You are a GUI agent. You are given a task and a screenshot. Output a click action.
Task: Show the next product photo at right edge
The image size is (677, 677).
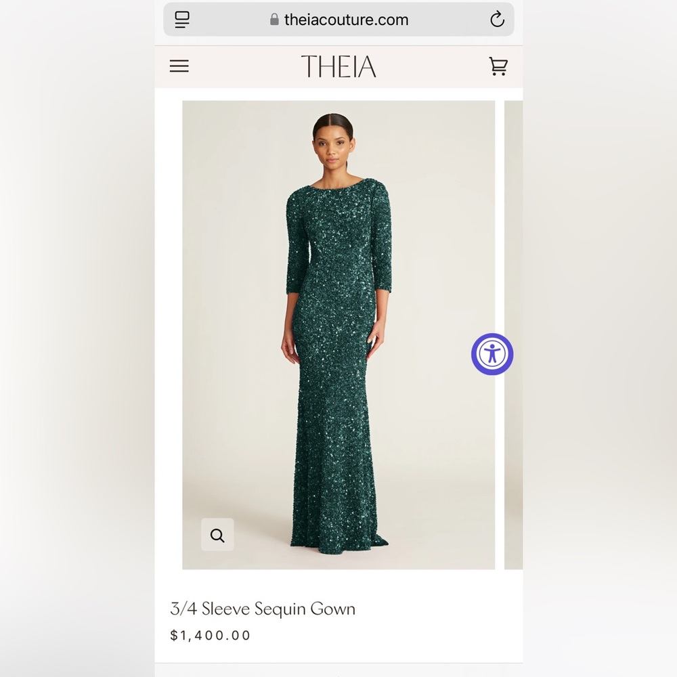click(513, 335)
